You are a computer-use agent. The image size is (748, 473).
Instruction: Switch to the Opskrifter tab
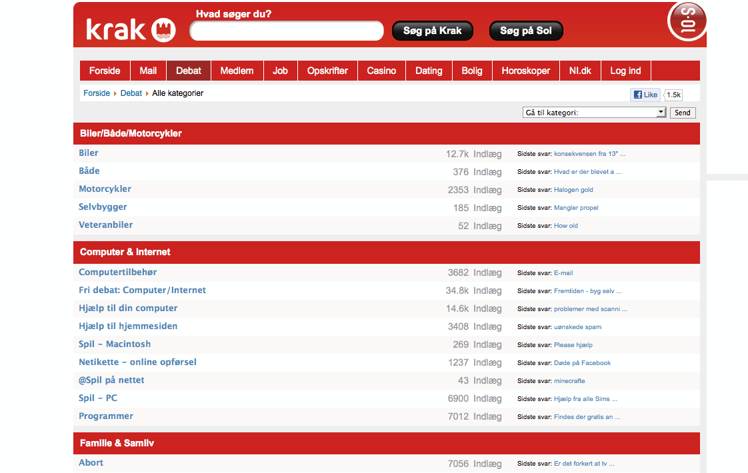point(327,71)
